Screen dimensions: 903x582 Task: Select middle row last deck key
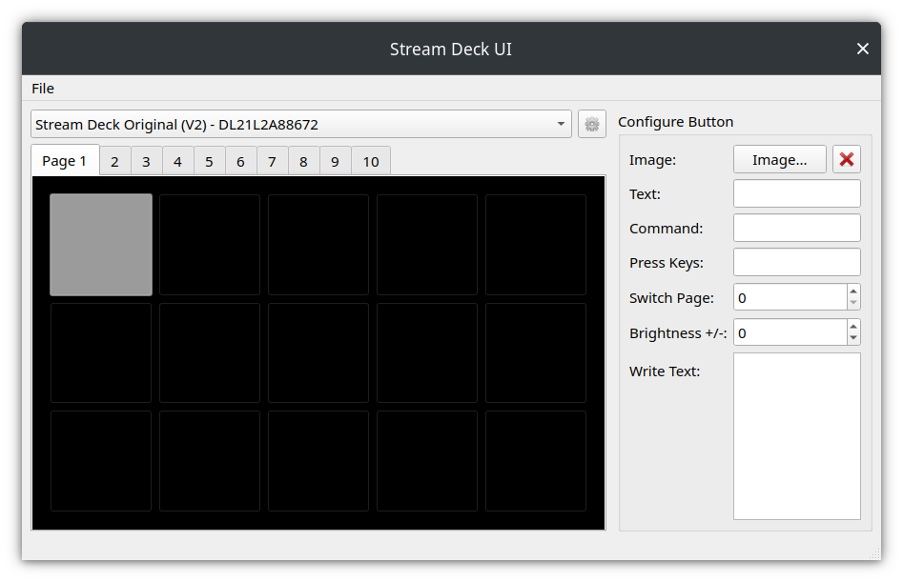[536, 352]
